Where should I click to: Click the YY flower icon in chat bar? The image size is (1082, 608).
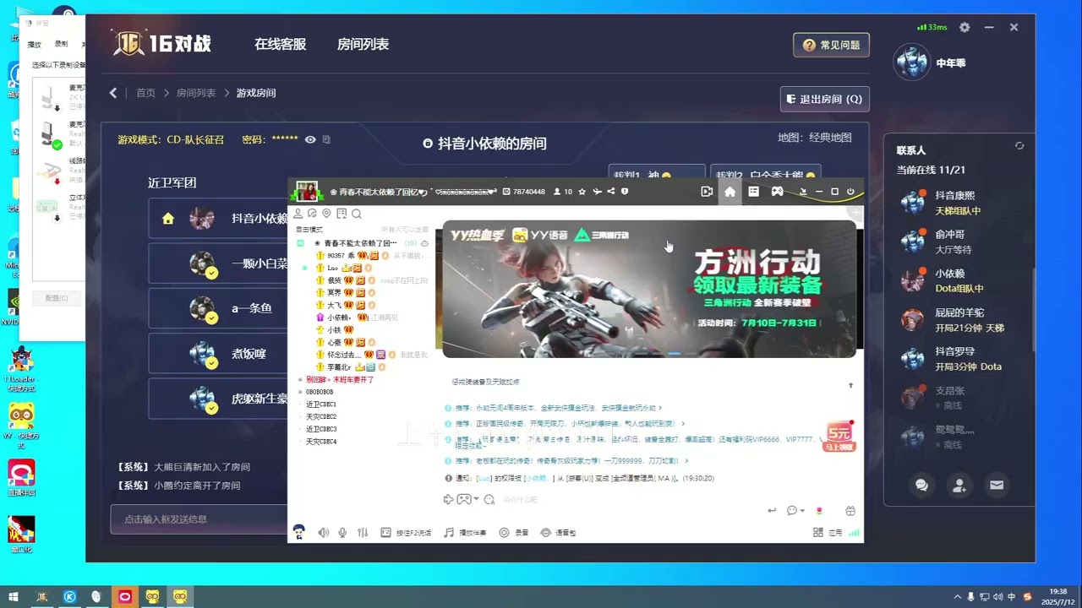point(818,511)
